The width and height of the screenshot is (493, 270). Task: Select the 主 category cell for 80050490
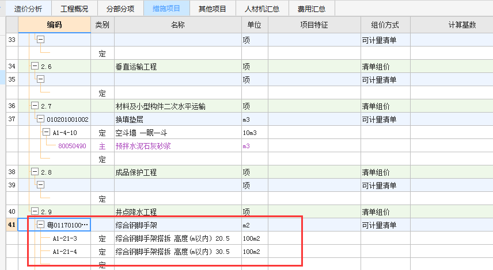tap(103, 146)
